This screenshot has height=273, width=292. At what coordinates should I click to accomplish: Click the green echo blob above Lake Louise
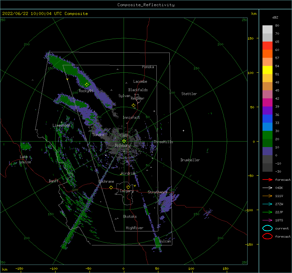[x=26, y=146]
